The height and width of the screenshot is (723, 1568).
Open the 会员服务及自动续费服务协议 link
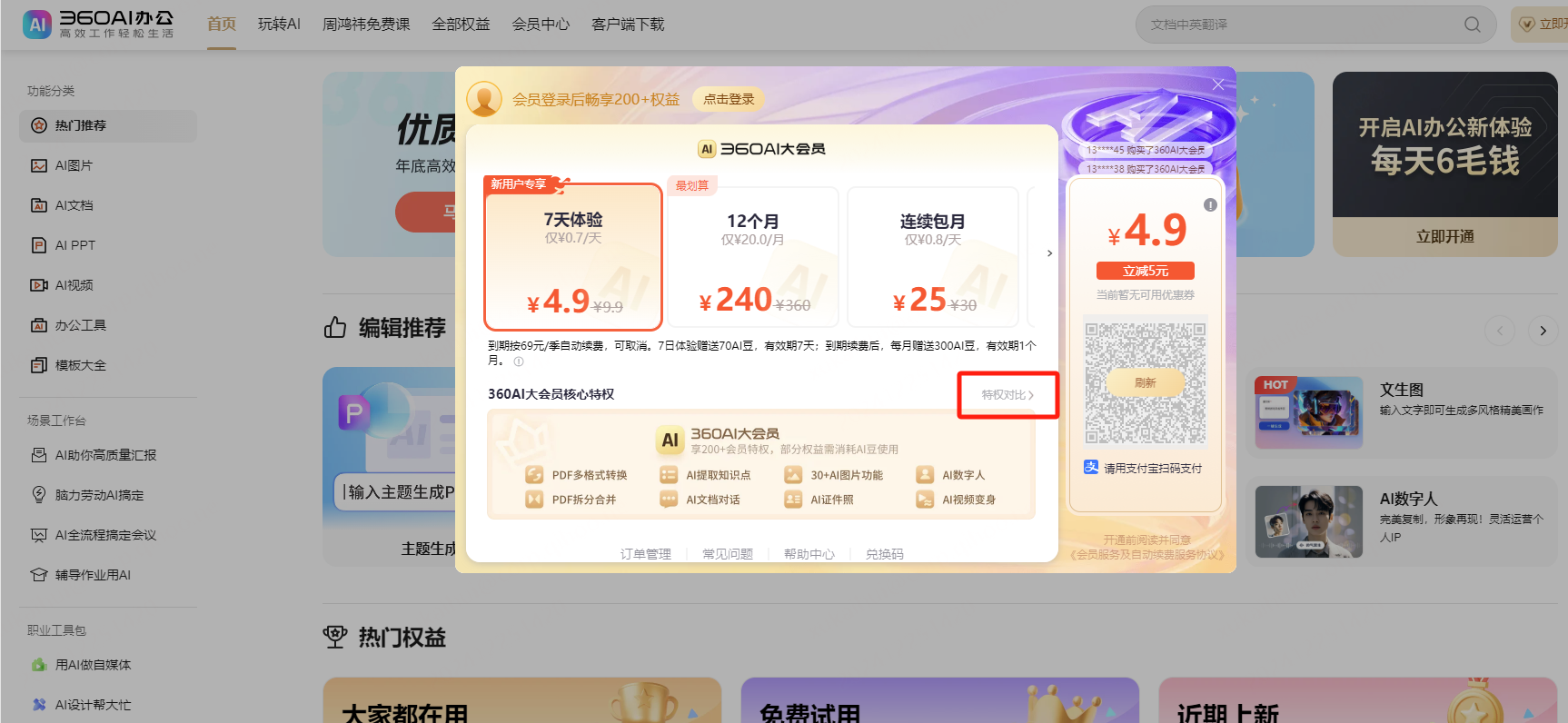coord(1147,555)
